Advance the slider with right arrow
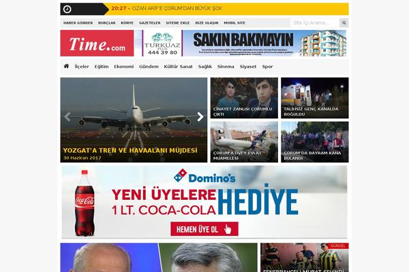The image size is (409, 272). (x=200, y=117)
